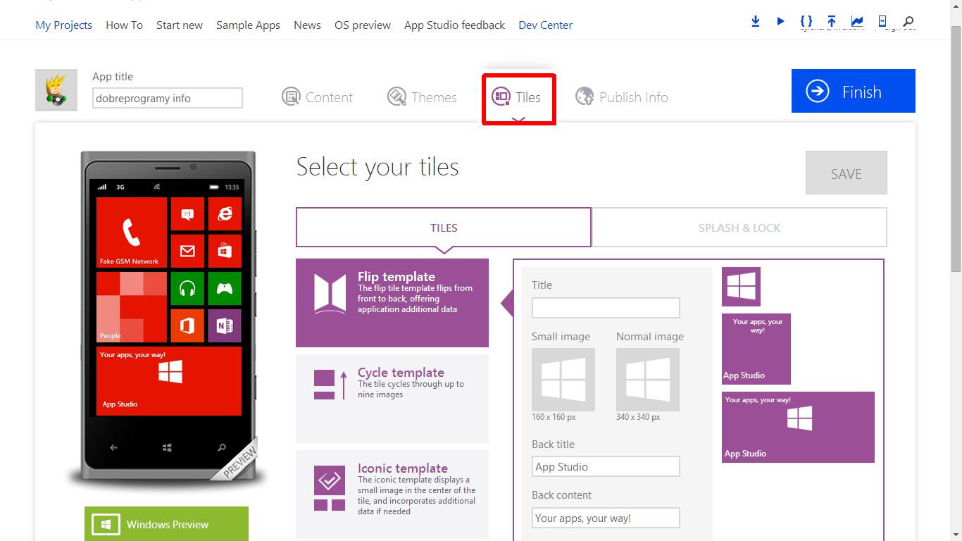962x541 pixels.
Task: Click the SAVE button
Action: [847, 173]
